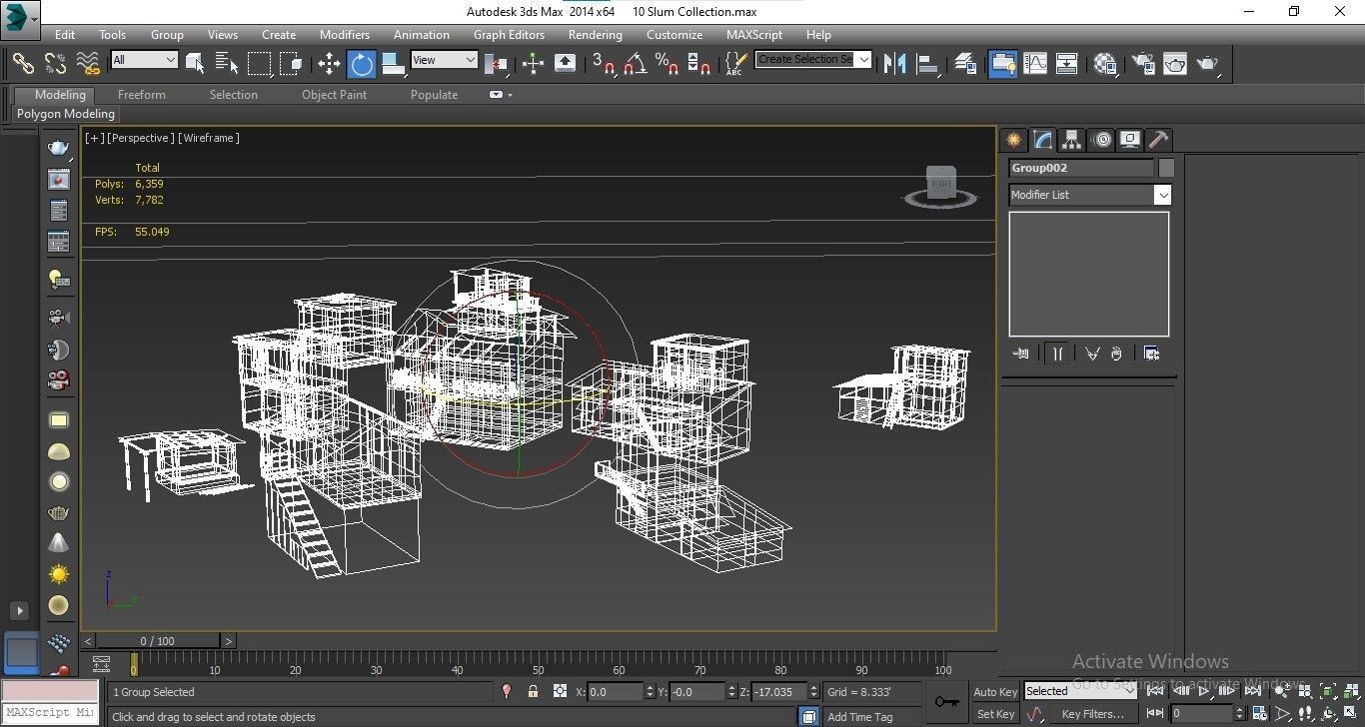Click the Align tool icon
This screenshot has height=727, width=1365.
tap(928, 63)
